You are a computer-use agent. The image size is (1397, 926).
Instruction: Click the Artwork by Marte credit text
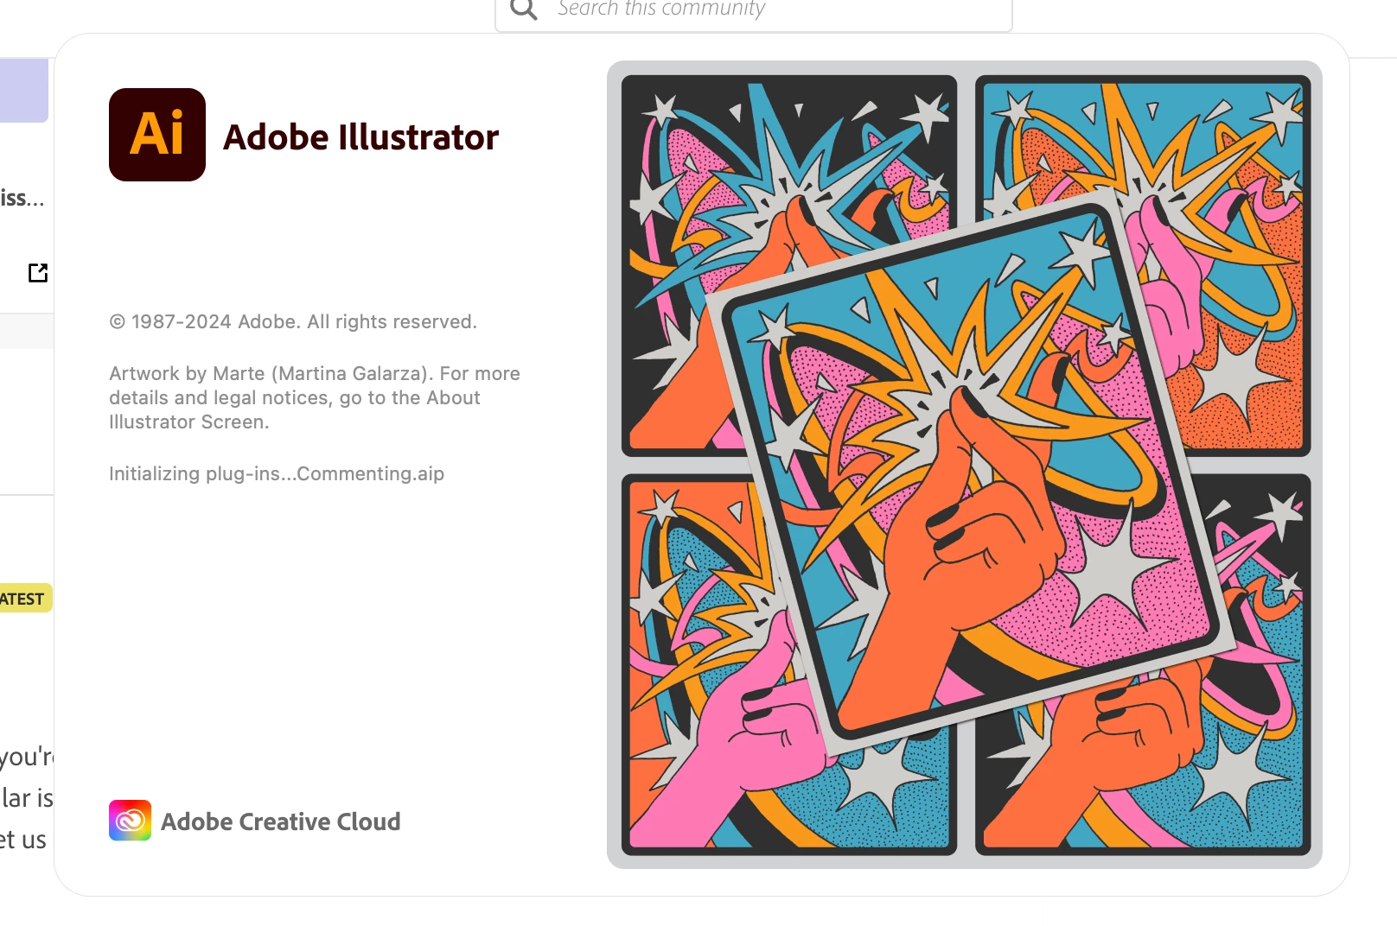point(315,397)
